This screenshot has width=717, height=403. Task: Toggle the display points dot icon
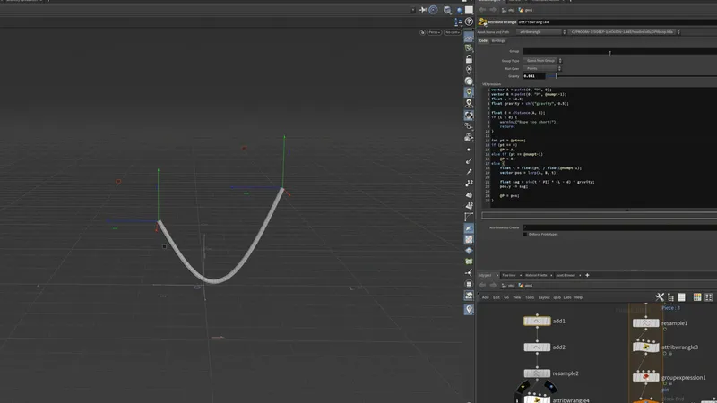[469, 150]
